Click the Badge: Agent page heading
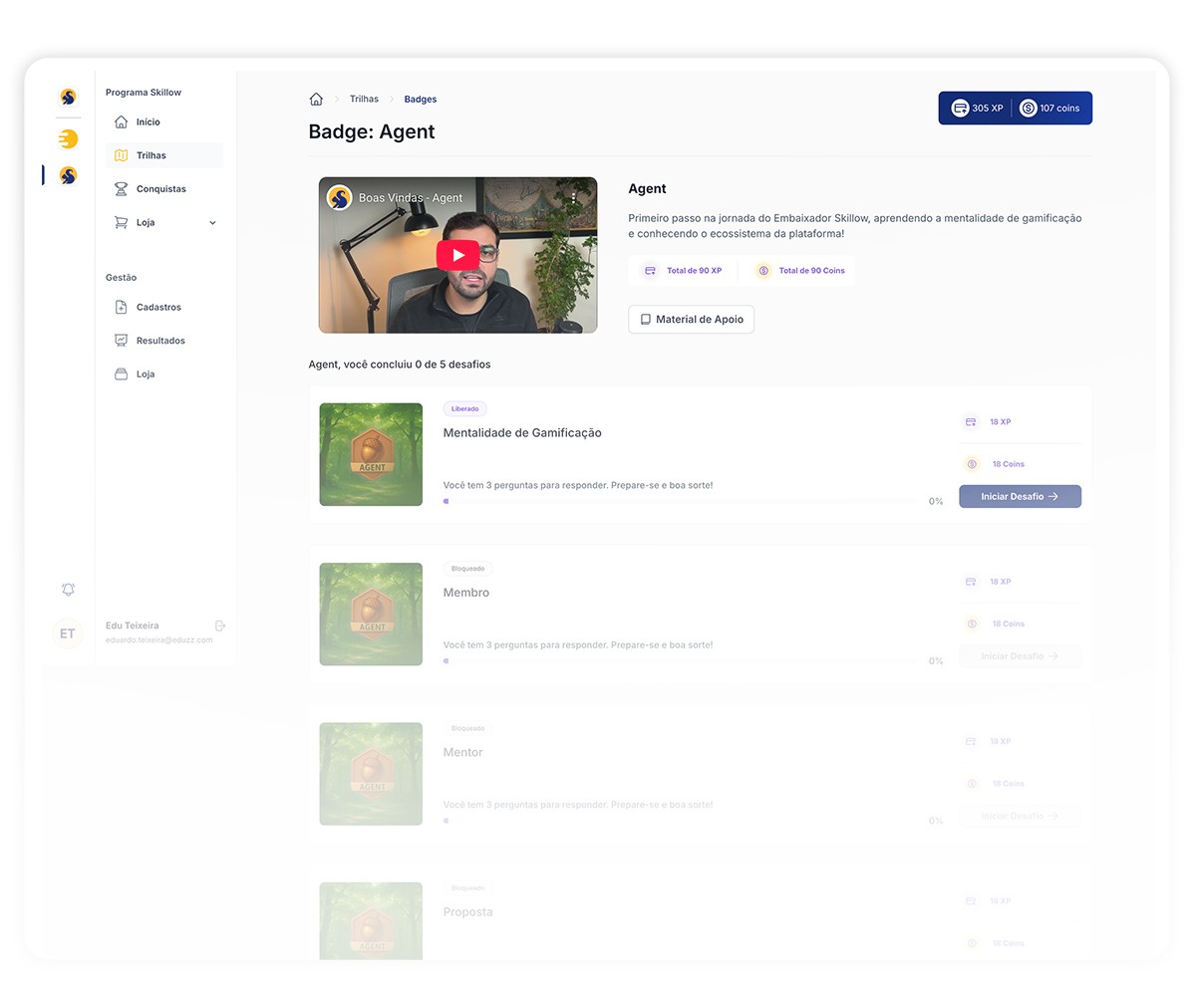 372,131
